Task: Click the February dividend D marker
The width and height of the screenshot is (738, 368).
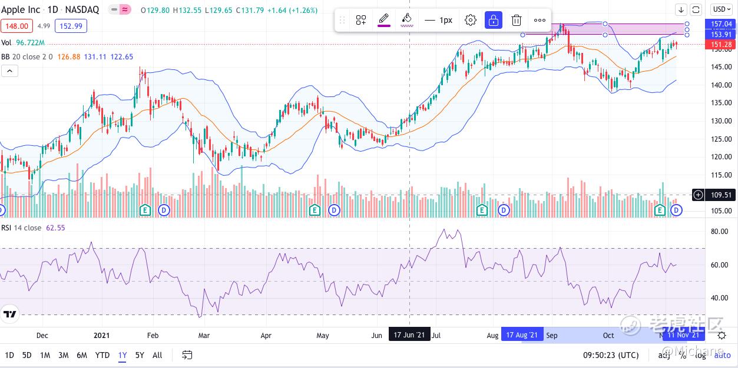Action: pyautogui.click(x=164, y=210)
